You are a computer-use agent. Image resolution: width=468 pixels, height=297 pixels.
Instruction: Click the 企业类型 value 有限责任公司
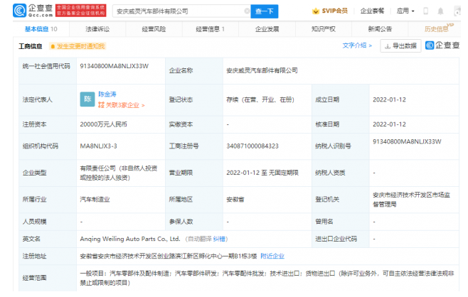click(x=119, y=173)
